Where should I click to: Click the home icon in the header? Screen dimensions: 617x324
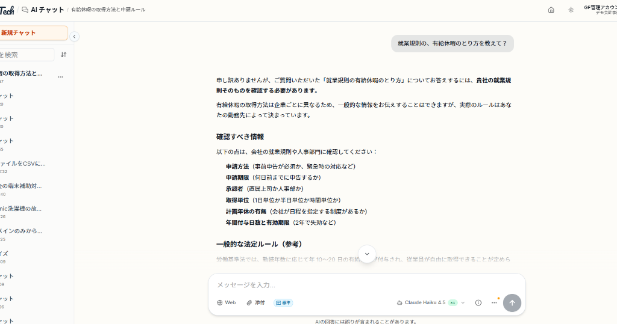point(551,10)
